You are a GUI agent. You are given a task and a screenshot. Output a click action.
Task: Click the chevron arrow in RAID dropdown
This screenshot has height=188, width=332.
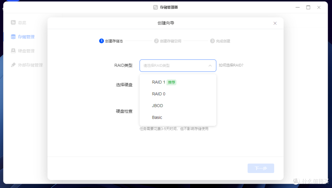point(210,66)
